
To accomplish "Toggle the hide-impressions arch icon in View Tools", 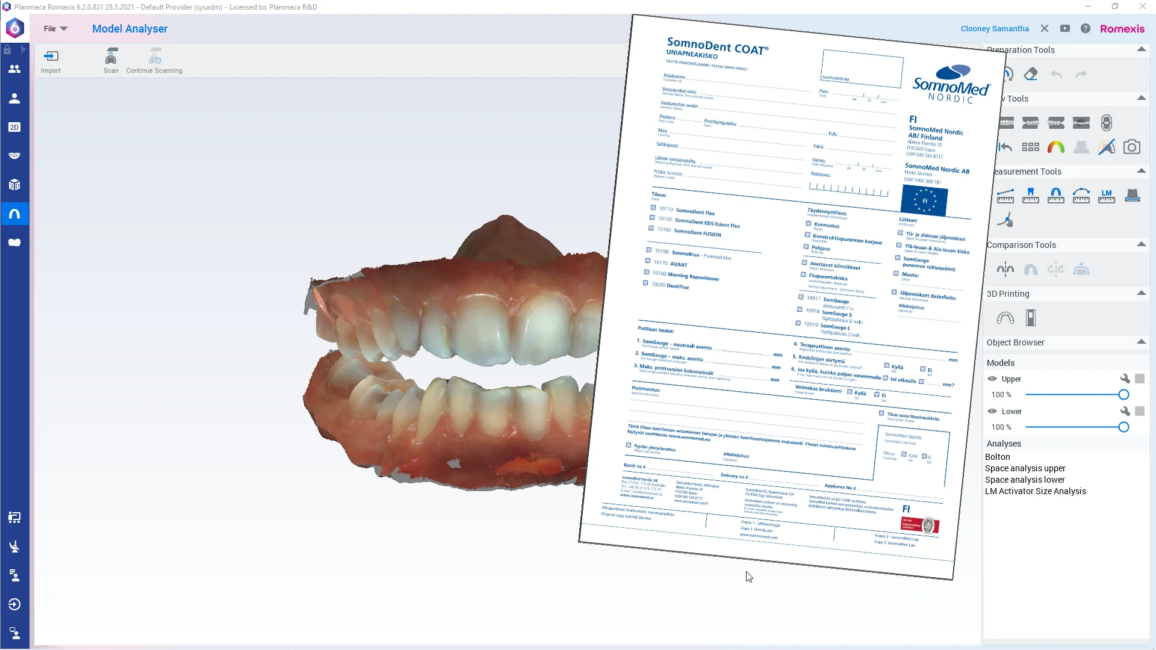I will pos(1107,146).
